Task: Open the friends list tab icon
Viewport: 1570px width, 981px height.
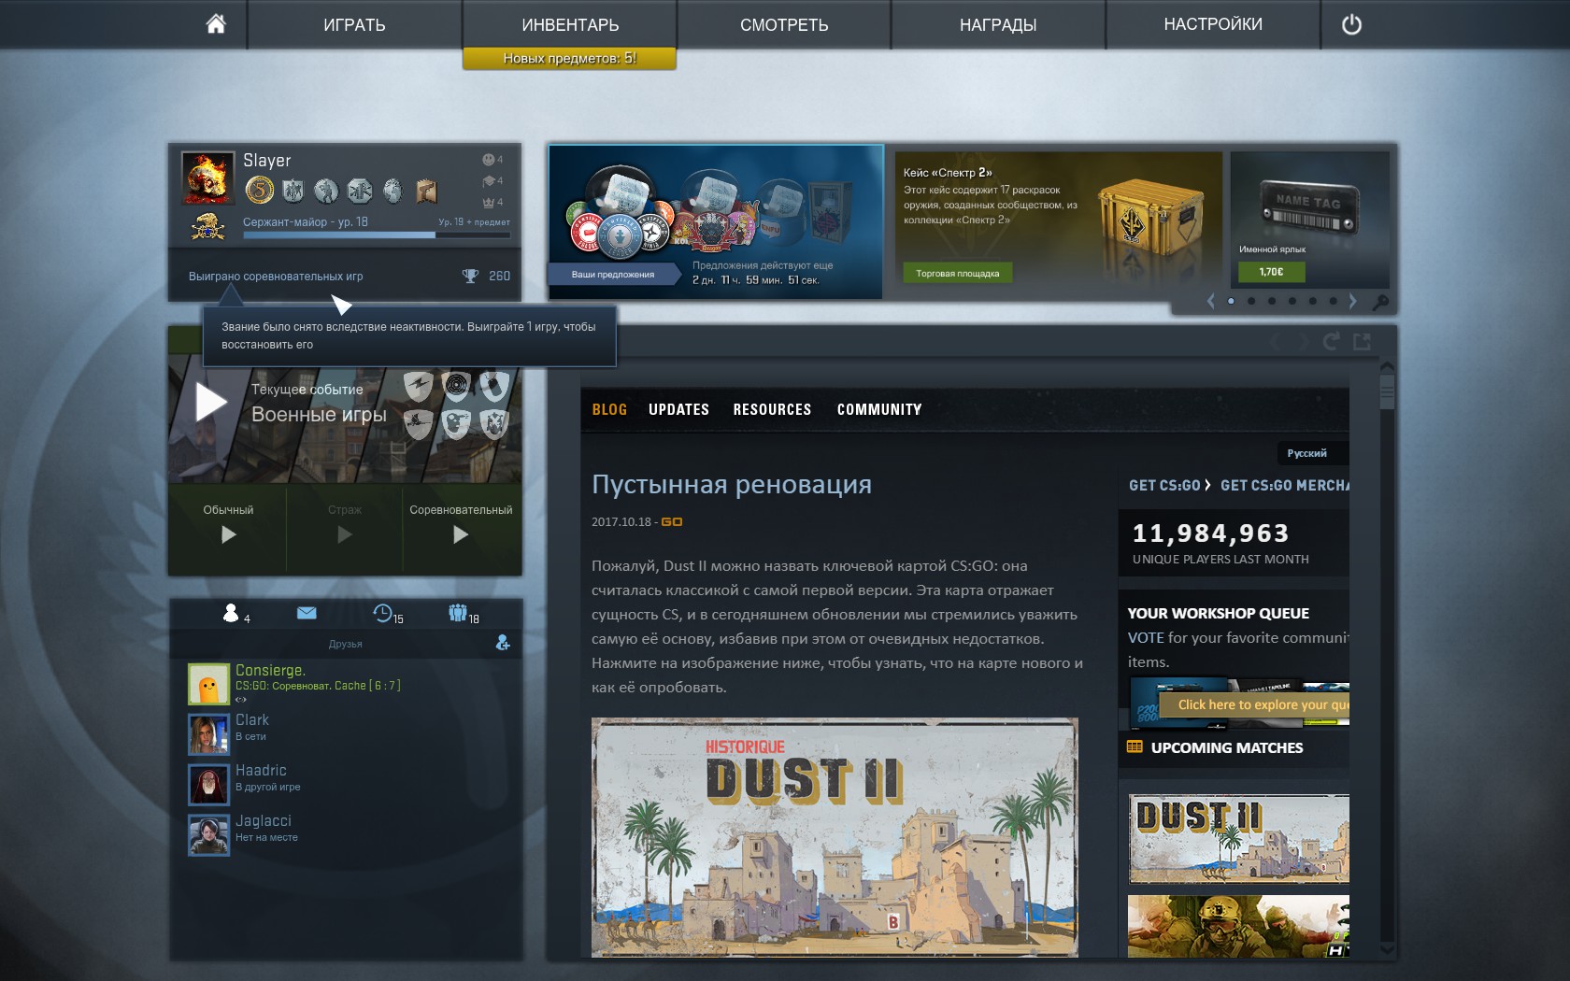Action: pos(232,613)
